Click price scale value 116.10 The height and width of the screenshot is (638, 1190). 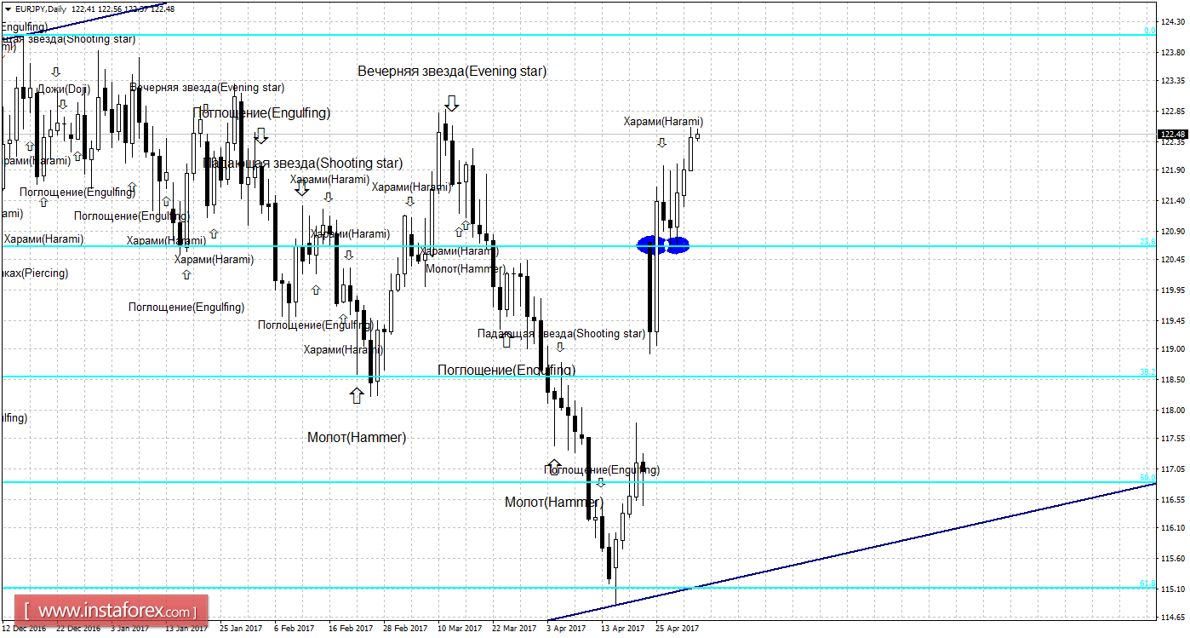1174,528
